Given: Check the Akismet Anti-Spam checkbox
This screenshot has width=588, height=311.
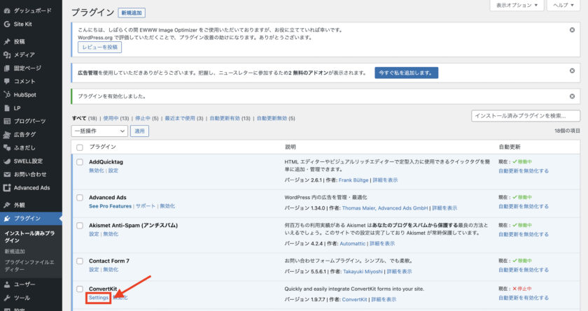Looking at the screenshot, I should 80,226.
